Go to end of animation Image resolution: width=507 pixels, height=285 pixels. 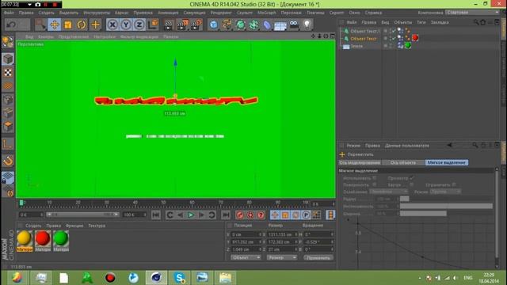226,215
